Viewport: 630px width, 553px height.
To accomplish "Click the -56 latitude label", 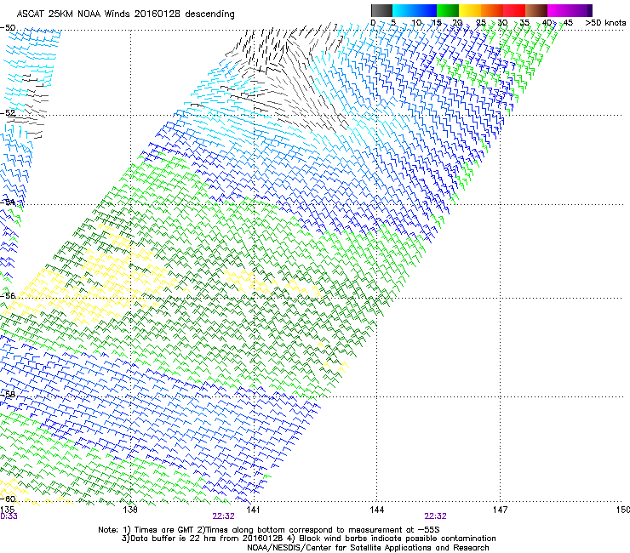I will pos(8,295).
